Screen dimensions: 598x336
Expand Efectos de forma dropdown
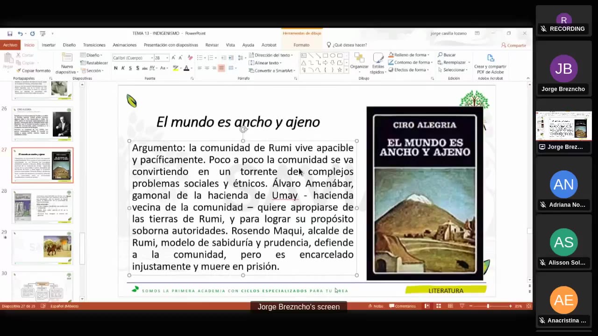[x=409, y=70]
